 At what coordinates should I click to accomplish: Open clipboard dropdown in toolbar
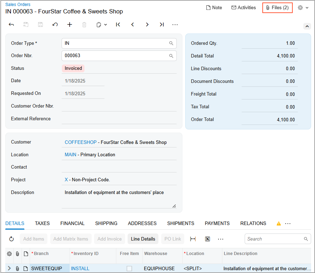[x=101, y=25]
